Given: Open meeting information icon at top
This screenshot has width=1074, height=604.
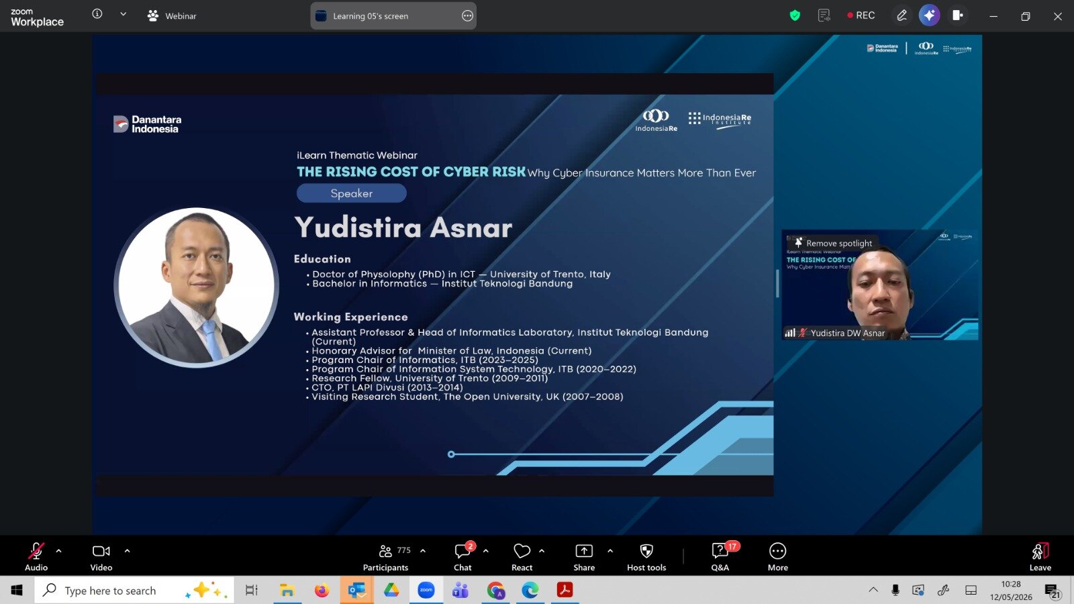Looking at the screenshot, I should coord(97,14).
